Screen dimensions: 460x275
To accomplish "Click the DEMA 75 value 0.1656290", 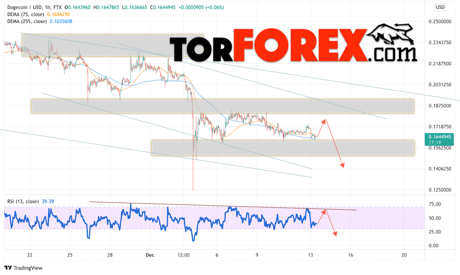I will pos(58,14).
